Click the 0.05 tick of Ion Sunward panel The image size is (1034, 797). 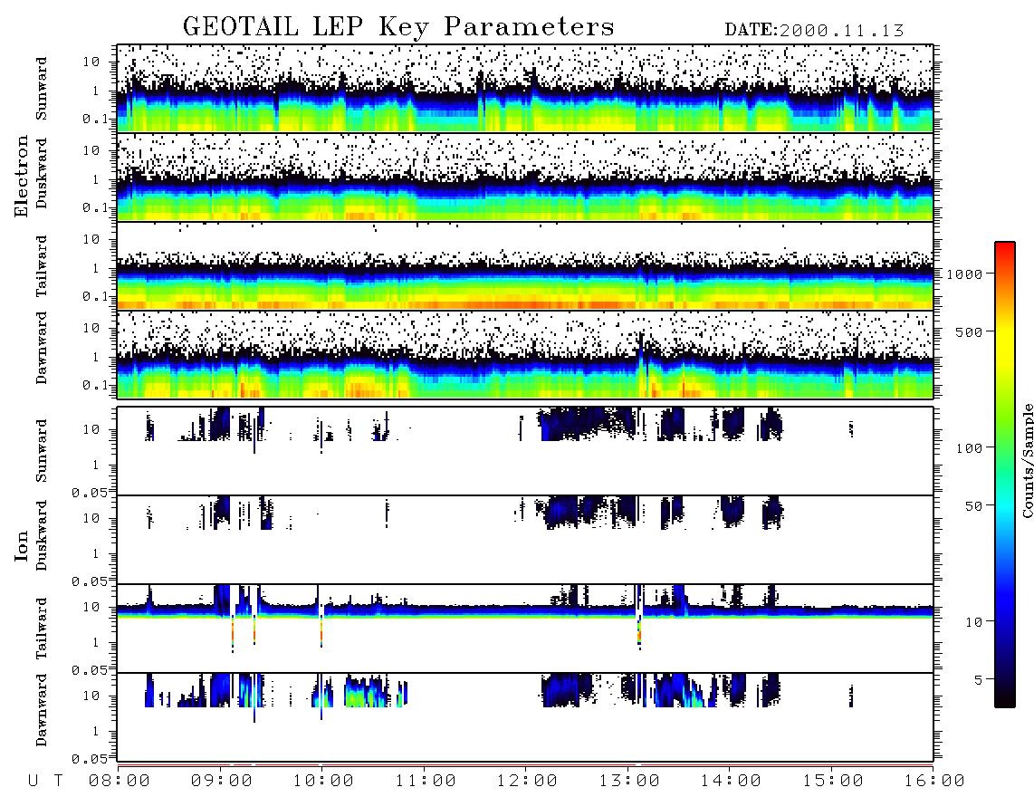click(89, 492)
